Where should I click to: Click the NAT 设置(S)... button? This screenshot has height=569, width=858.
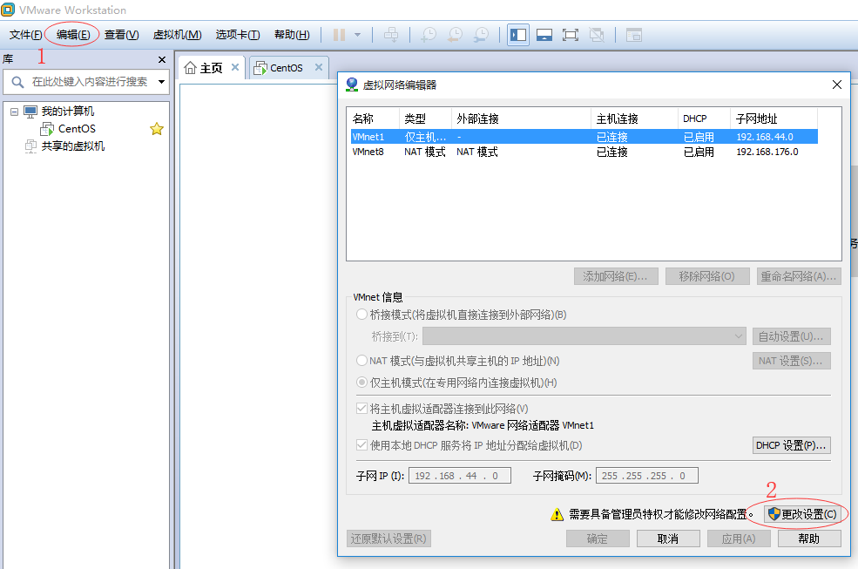[x=791, y=361]
